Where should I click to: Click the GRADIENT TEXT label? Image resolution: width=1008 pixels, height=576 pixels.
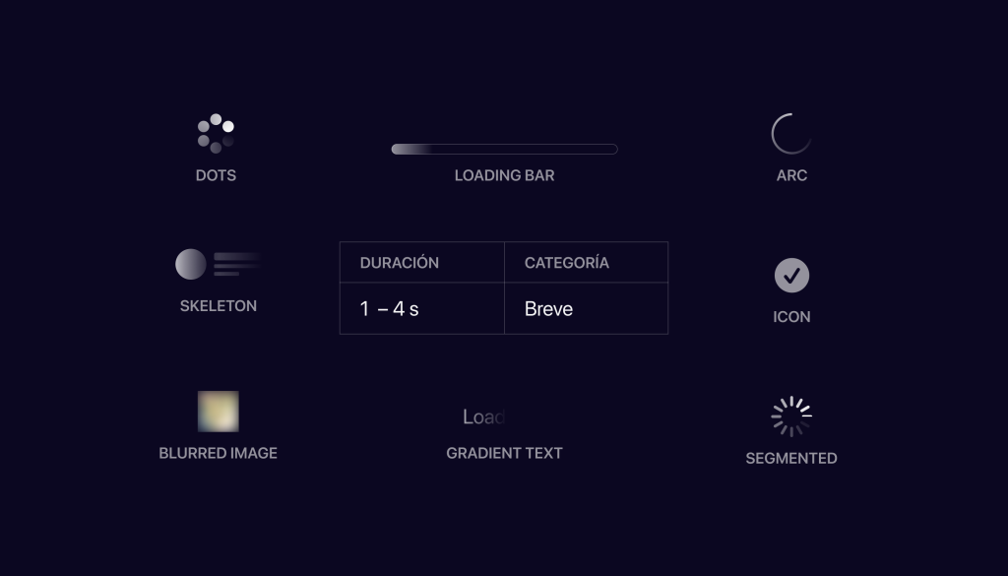point(504,453)
